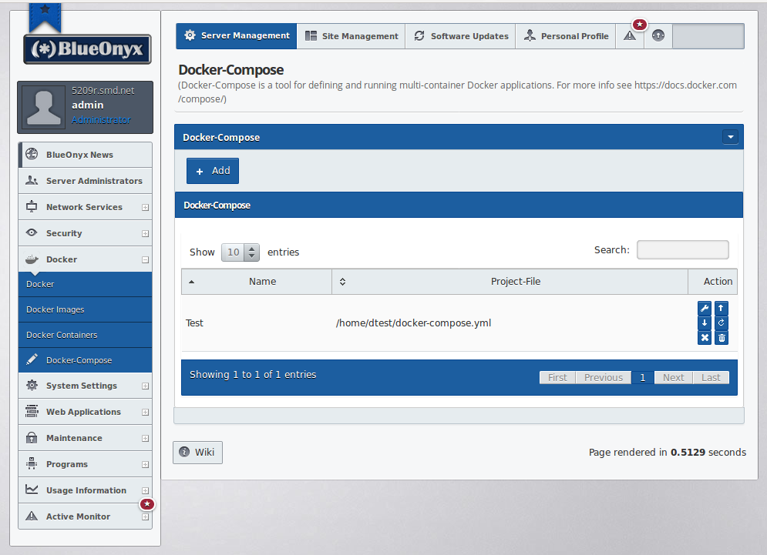Expand the System Settings menu

tap(85, 386)
